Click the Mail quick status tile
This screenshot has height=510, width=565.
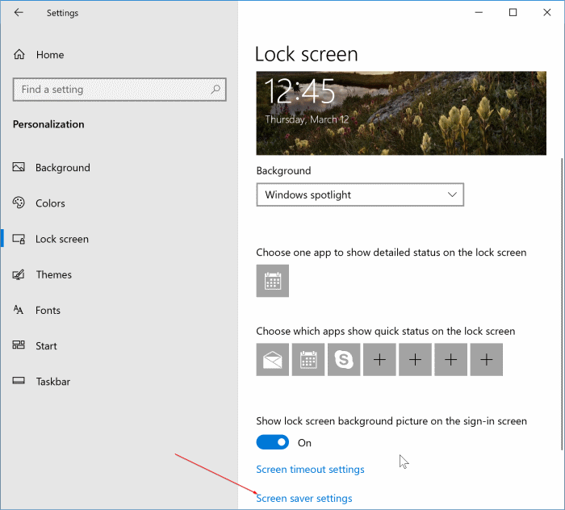(273, 359)
